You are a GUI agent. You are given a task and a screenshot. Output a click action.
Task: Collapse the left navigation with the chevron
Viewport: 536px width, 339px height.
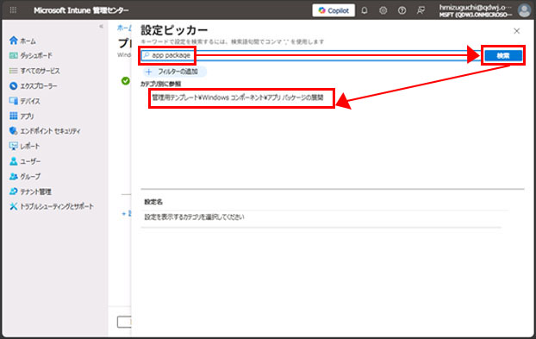point(101,27)
